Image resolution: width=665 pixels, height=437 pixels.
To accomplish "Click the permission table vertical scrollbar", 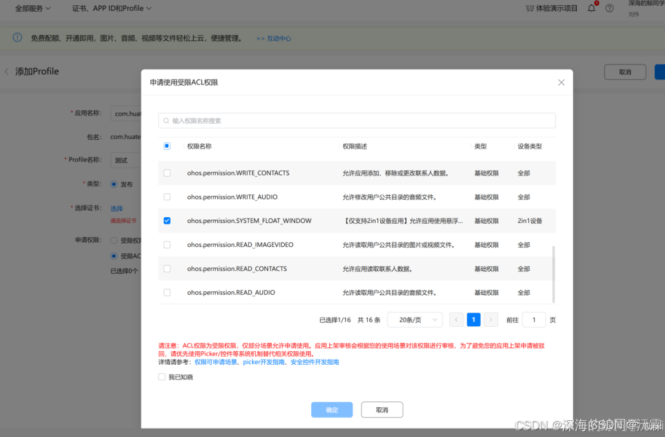I will pyautogui.click(x=554, y=274).
